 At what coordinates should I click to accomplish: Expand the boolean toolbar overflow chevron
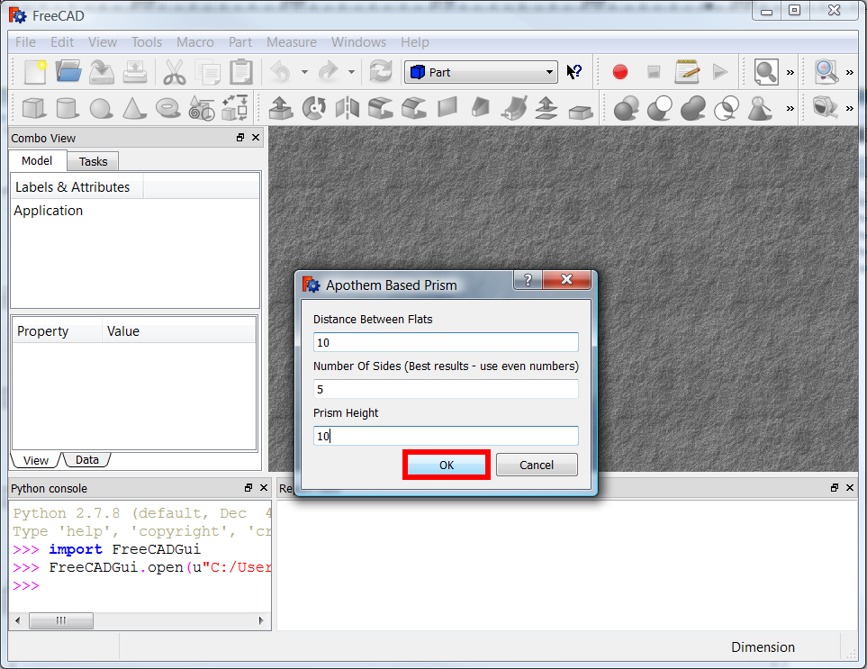pos(790,108)
